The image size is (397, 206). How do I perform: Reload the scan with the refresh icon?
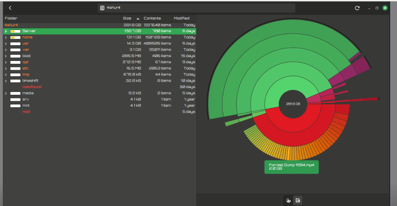(x=357, y=8)
